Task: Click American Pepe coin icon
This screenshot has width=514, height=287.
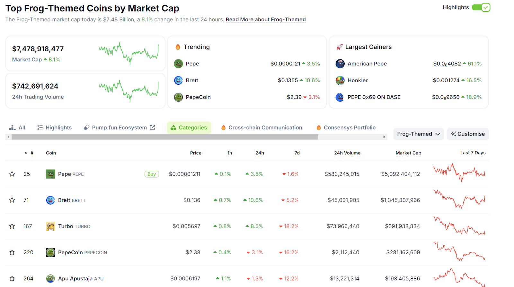Action: pos(340,64)
